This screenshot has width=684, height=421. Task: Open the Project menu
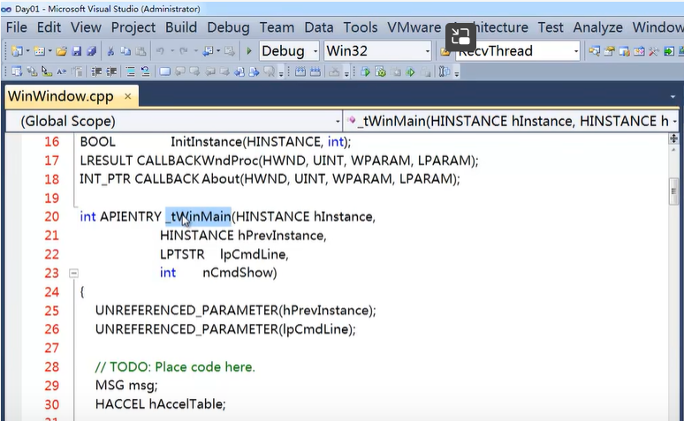pyautogui.click(x=133, y=27)
